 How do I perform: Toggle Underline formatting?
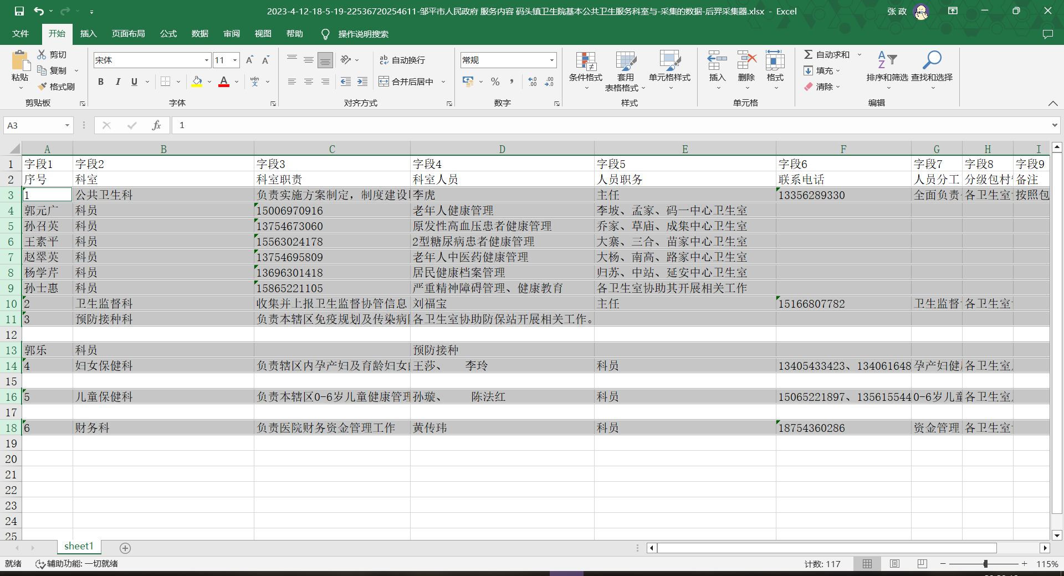(134, 81)
